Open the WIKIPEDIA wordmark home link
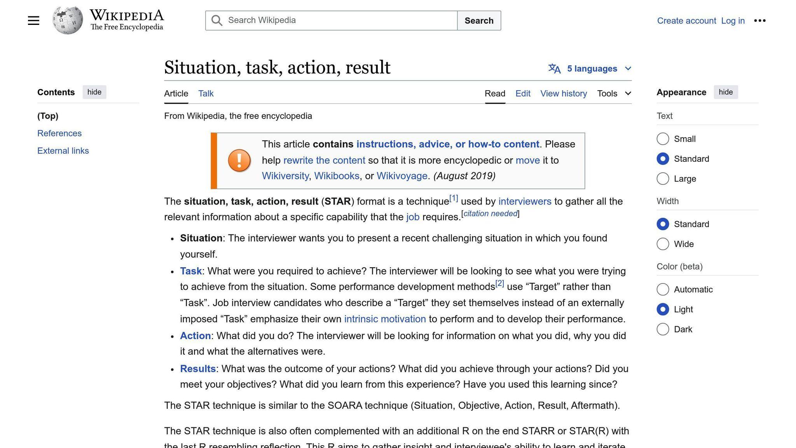The width and height of the screenshot is (796, 448). 127,16
